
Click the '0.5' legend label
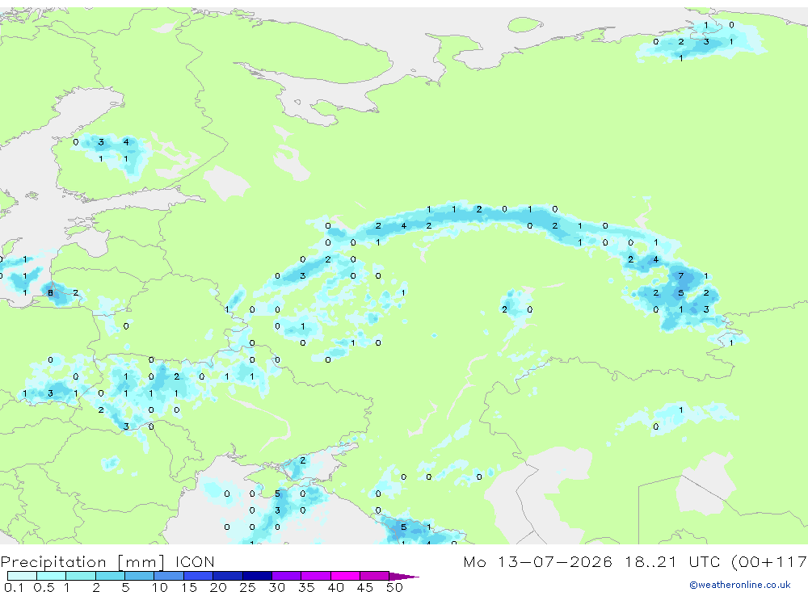point(44,587)
